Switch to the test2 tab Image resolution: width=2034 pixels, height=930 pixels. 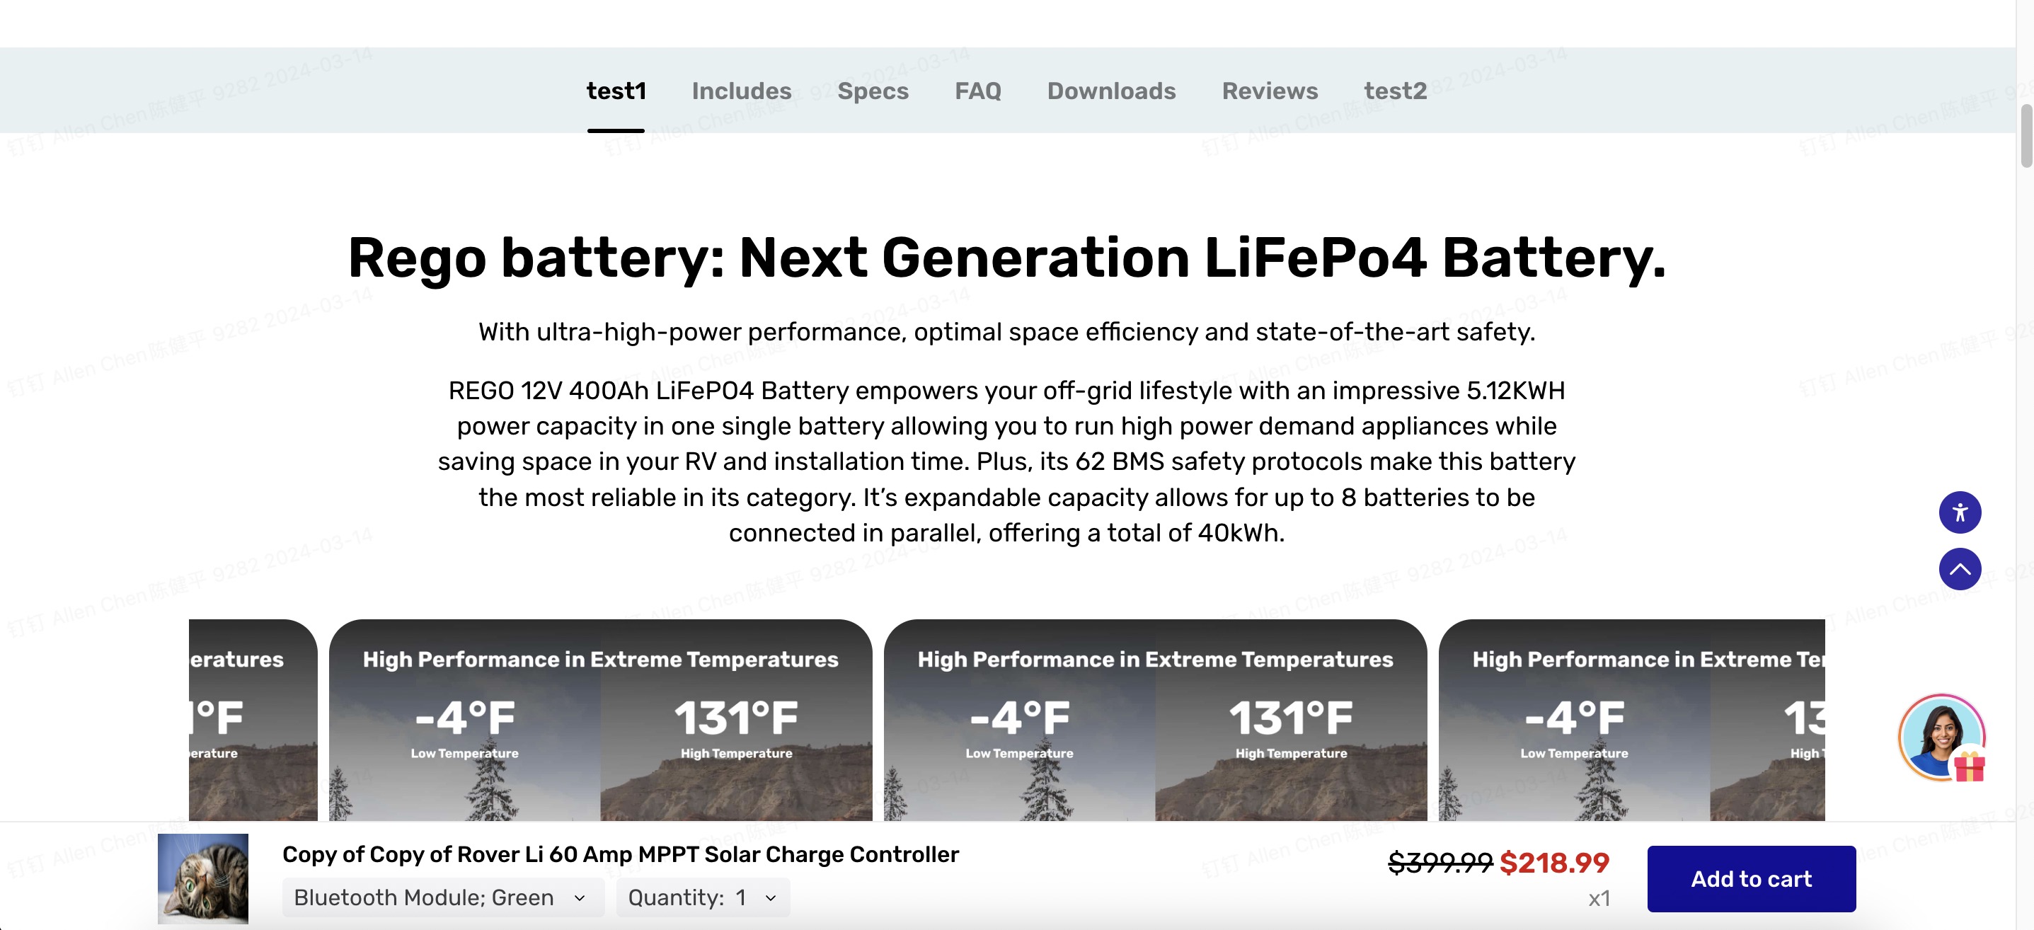tap(1394, 91)
